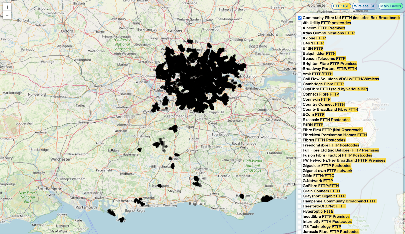The height and width of the screenshot is (234, 405).
Task: Zoom in on the map
Action: [7, 7]
